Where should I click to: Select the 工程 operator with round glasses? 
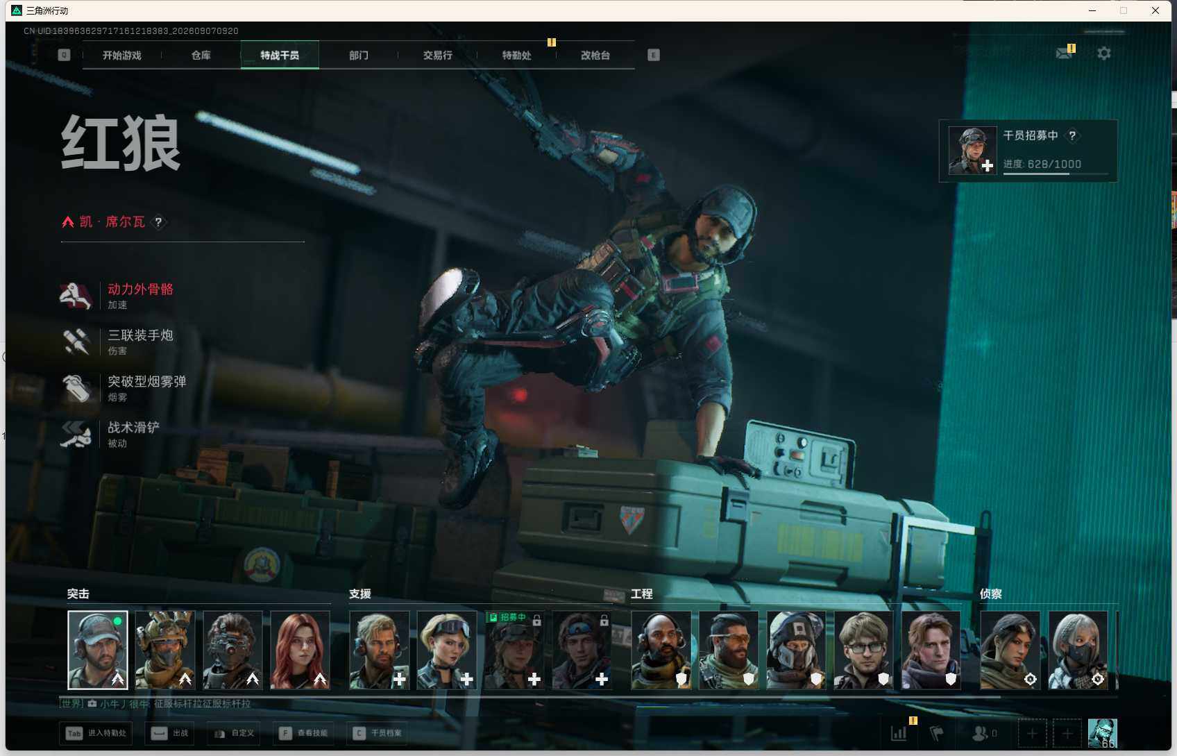(x=863, y=650)
